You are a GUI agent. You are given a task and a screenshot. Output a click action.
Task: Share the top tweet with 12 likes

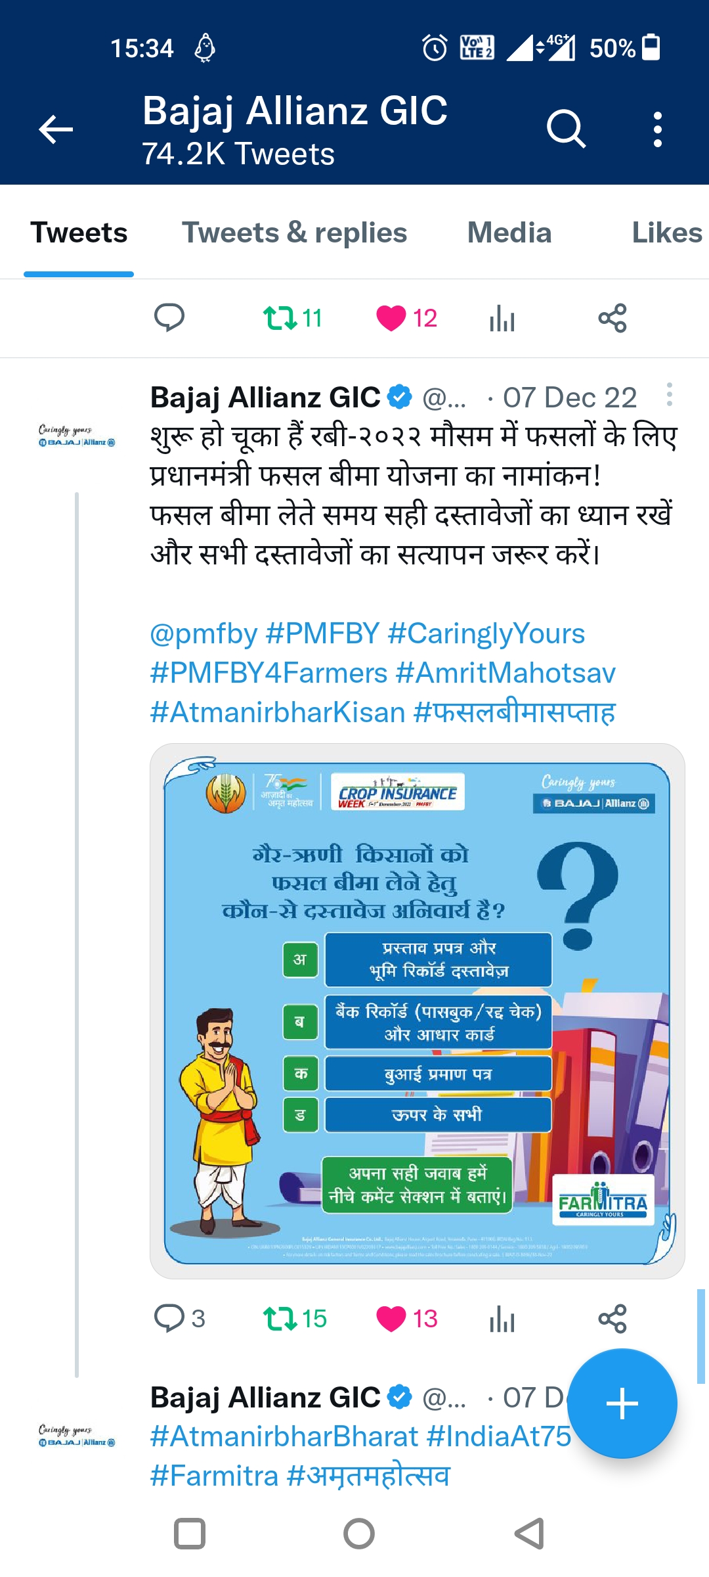point(612,318)
